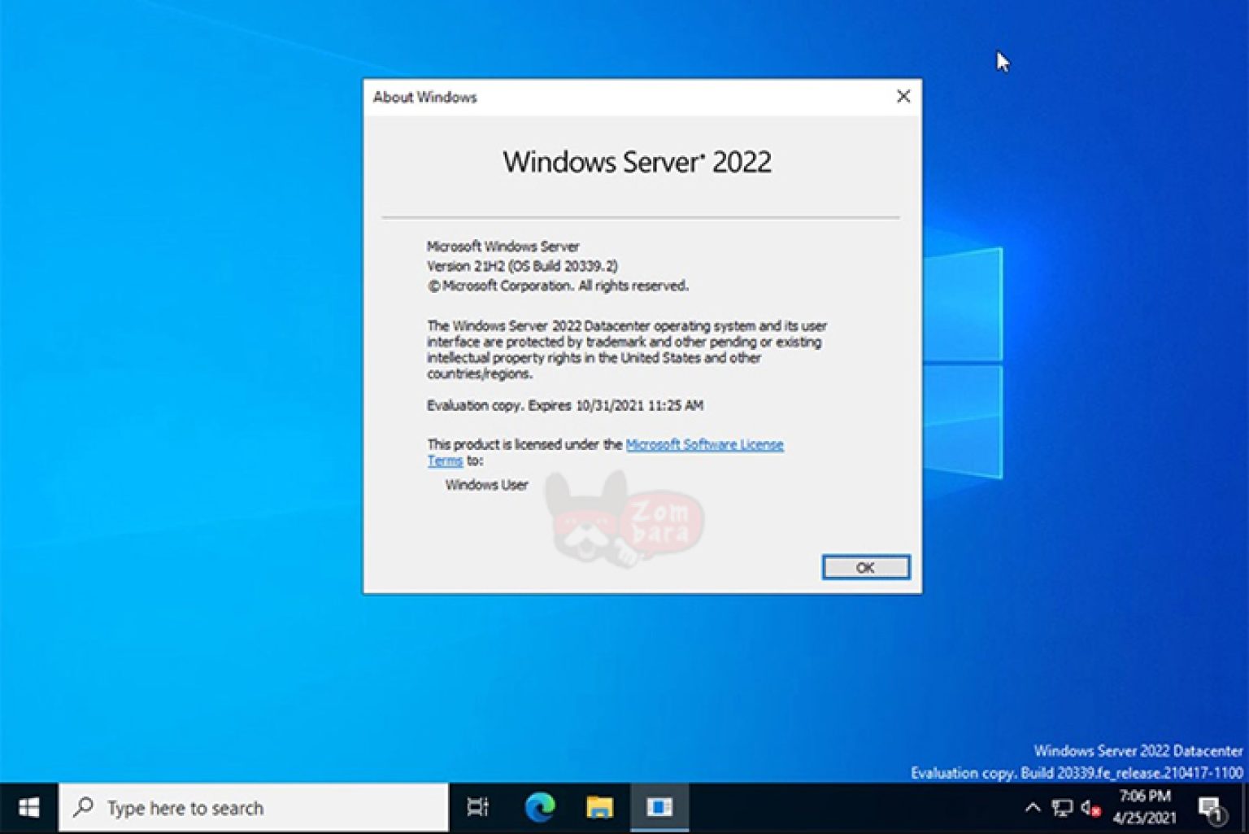Click the desktop build watermark text
1249x834 pixels.
pos(1077,772)
